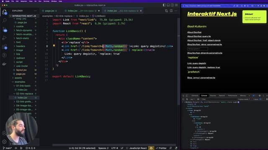Viewport: 268px width, 150px height.
Task: Toggle primary side bar layout icon
Action: 164,5
